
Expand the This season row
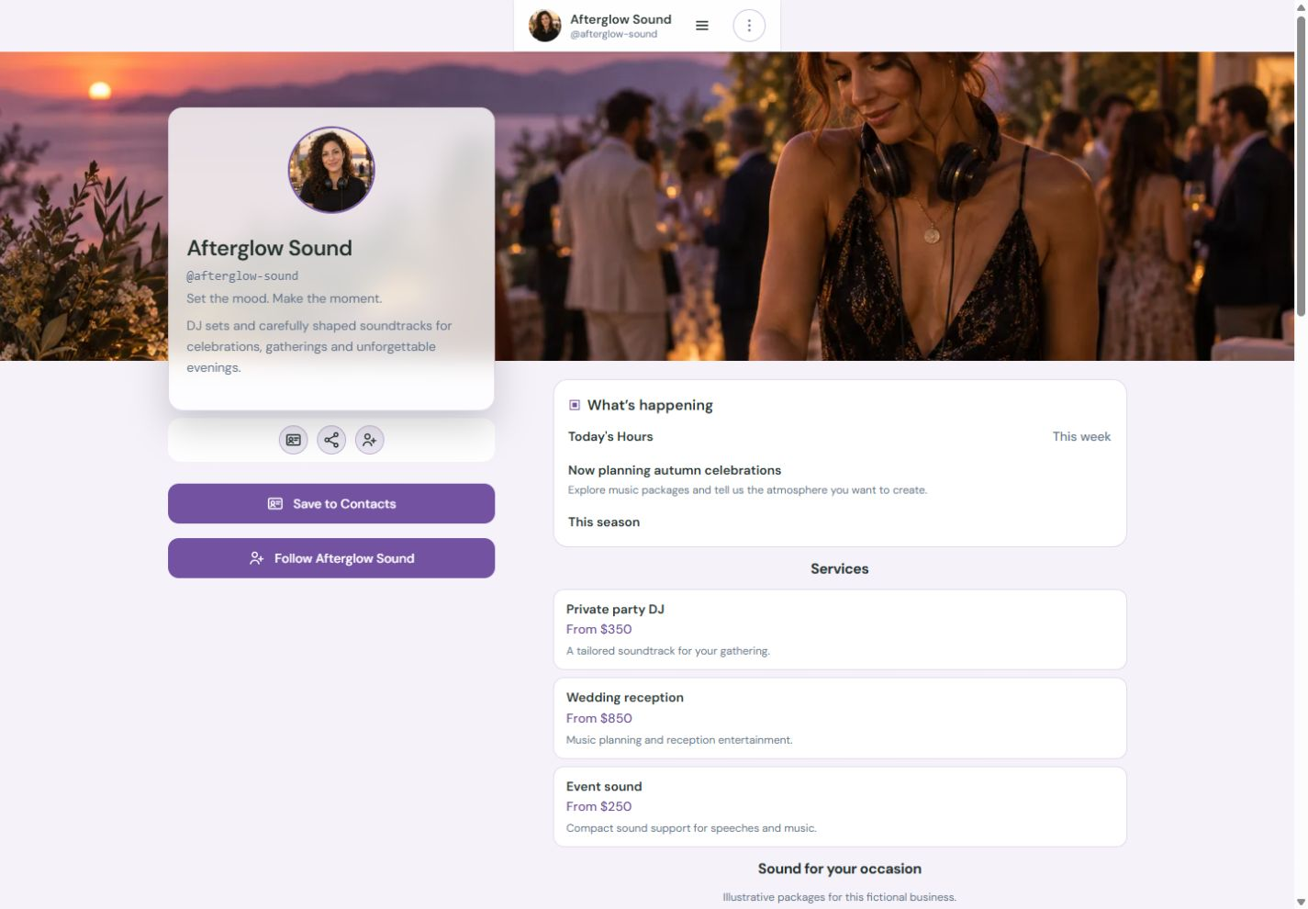coord(839,522)
